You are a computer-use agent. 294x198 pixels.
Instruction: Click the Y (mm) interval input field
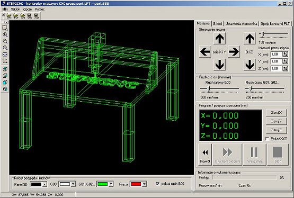(277, 61)
